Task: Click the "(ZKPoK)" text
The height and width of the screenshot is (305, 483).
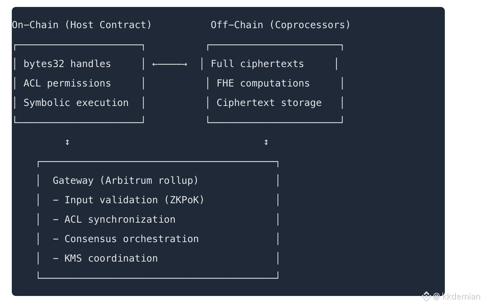Action: coord(184,200)
